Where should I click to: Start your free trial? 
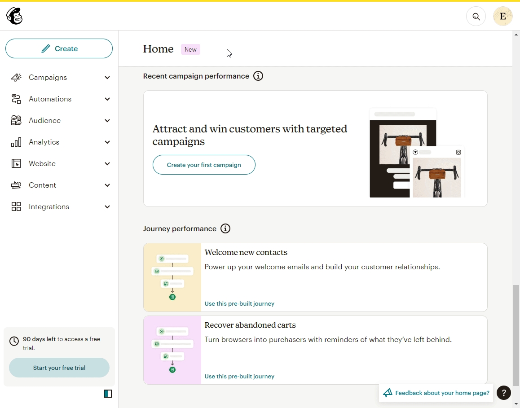tap(59, 368)
